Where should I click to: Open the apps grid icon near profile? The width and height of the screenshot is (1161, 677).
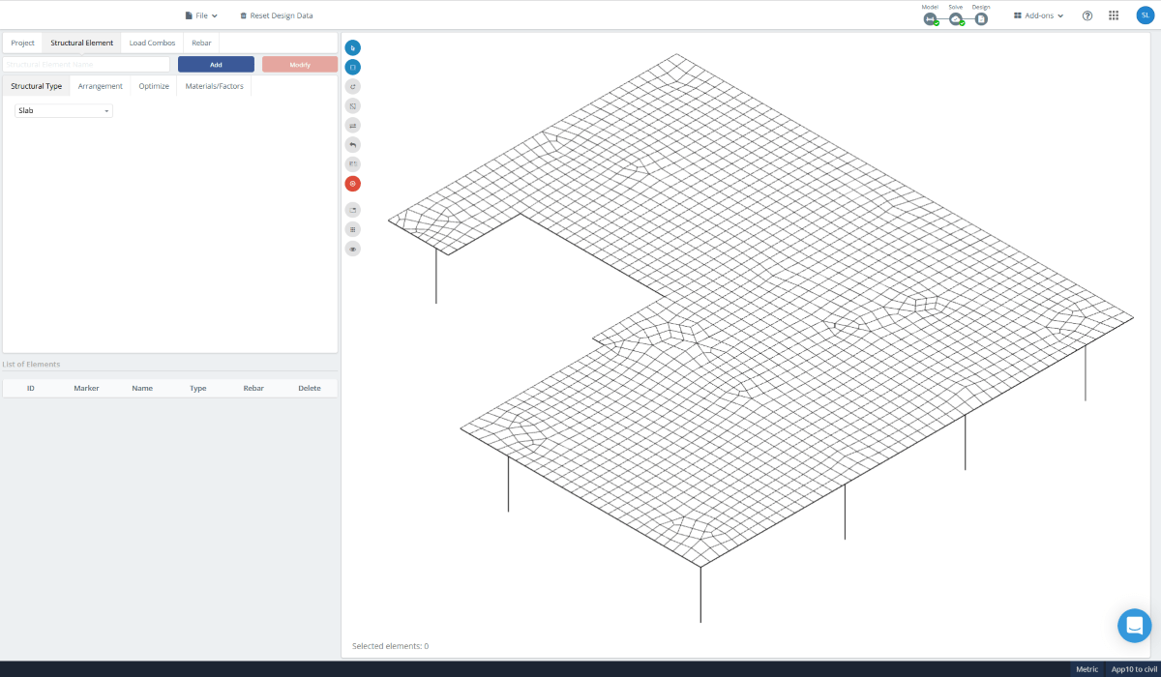(1114, 15)
